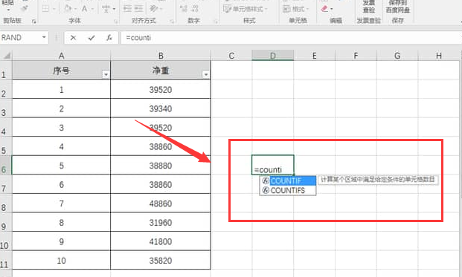Click the format painter brush icon
462x277 pixels.
click(25, 8)
